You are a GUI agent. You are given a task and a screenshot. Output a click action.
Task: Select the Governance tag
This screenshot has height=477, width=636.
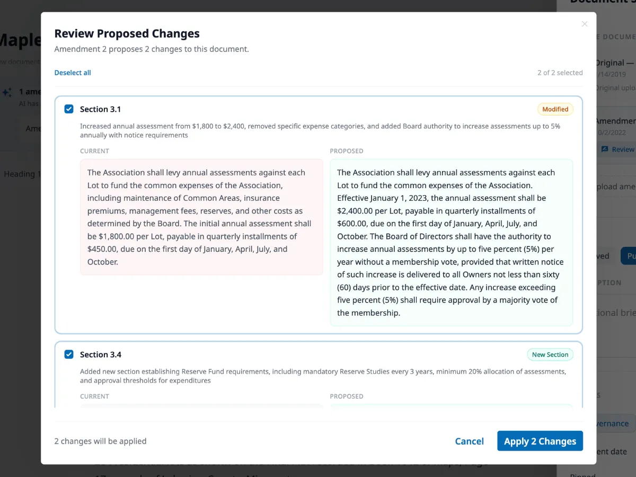point(615,423)
